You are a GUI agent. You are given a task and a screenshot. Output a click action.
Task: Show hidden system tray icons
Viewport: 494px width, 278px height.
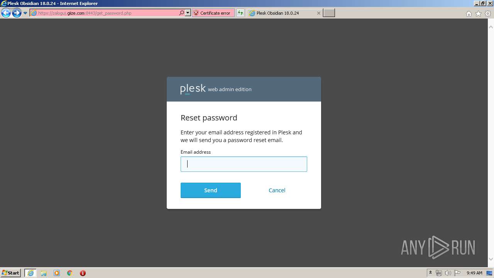coord(431,273)
